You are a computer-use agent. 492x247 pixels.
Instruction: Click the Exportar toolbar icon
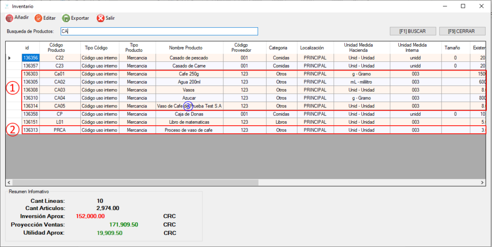coord(66,18)
